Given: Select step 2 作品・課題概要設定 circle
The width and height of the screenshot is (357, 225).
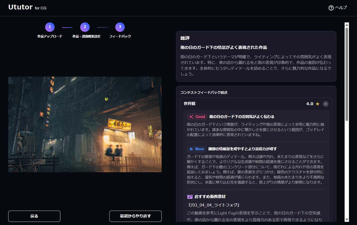Looking at the screenshot, I should coord(85,27).
